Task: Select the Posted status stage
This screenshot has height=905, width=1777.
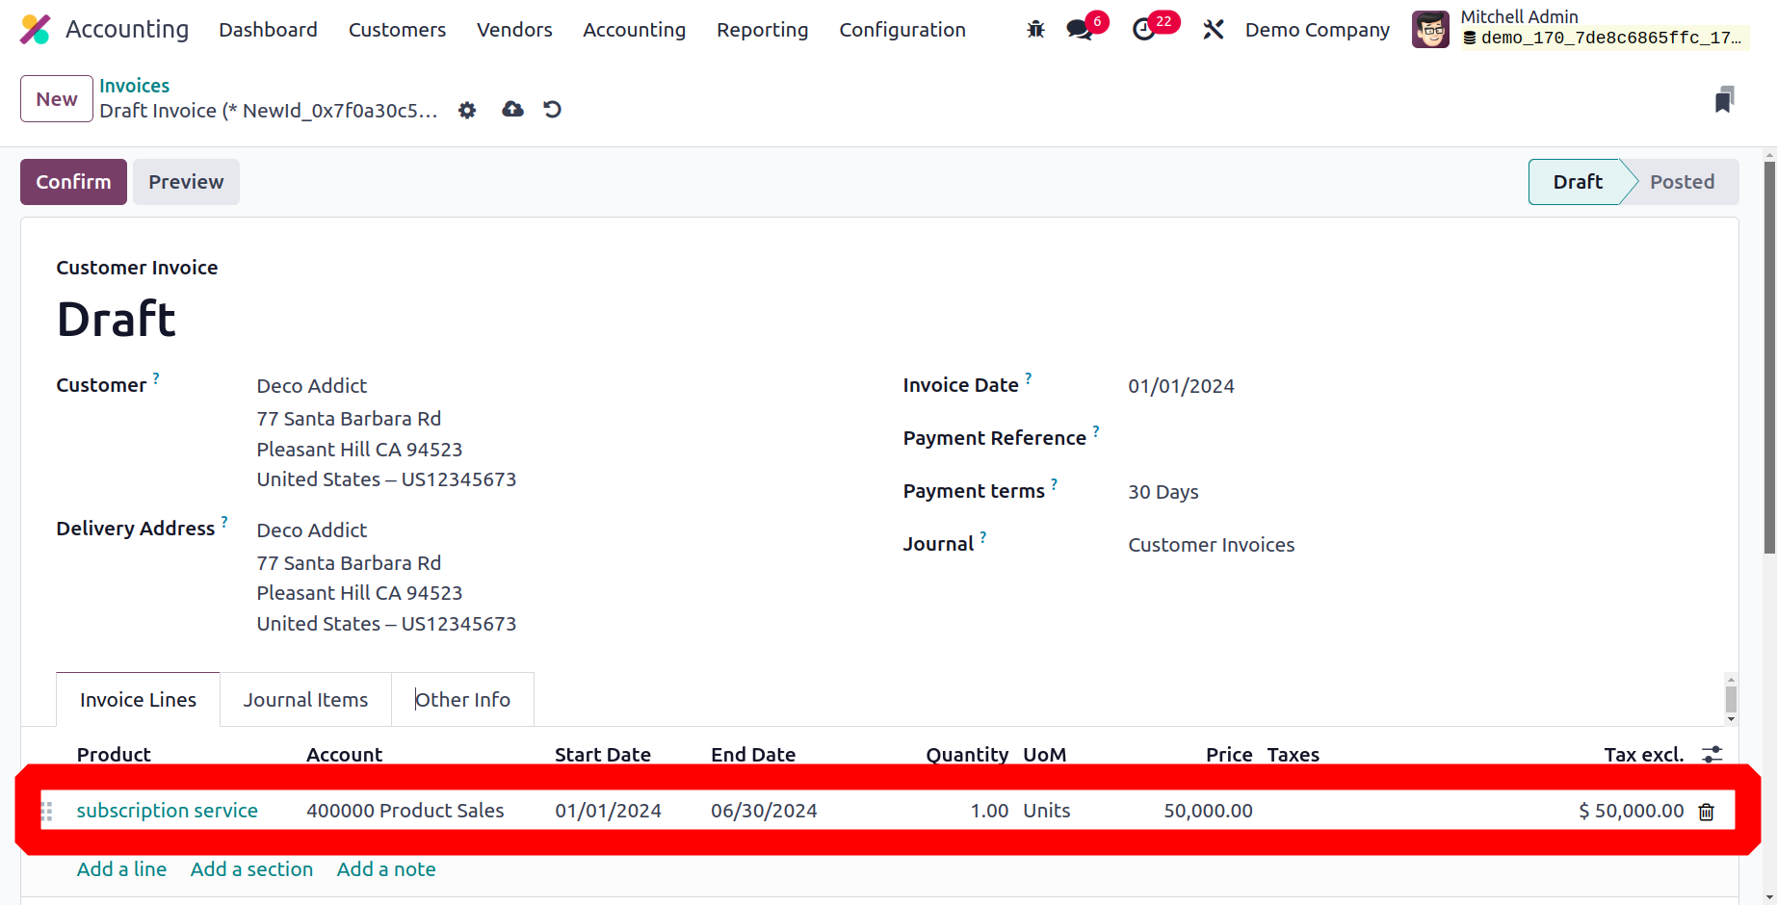Action: click(1682, 182)
